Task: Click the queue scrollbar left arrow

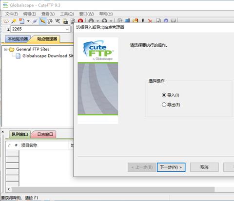Action: point(9,189)
